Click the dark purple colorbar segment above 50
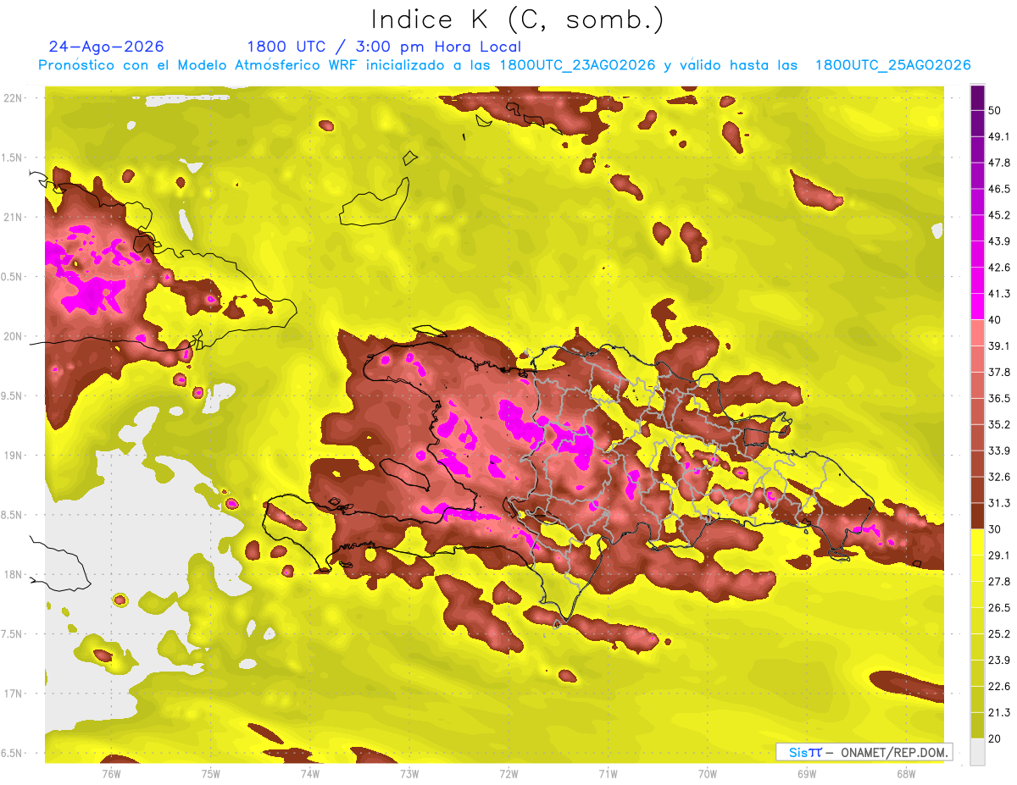 977,97
